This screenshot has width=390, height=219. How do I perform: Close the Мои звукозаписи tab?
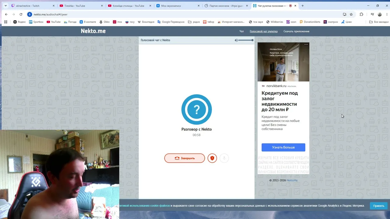point(199,6)
